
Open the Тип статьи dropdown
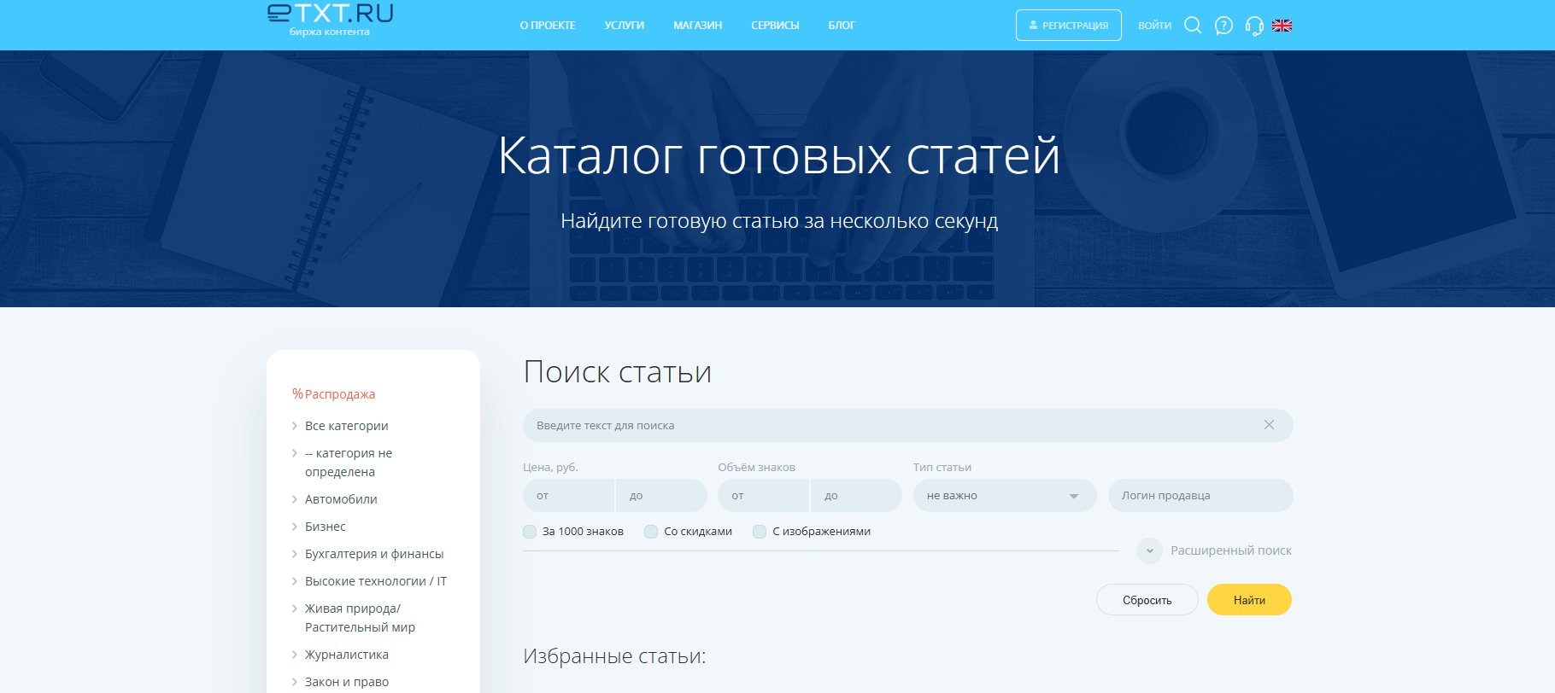[1004, 496]
